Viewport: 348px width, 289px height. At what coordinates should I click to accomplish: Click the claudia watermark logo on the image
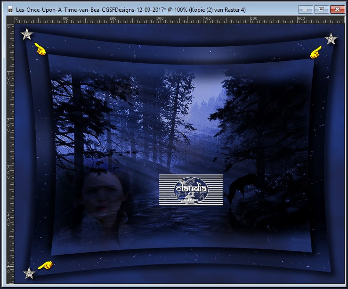(191, 190)
